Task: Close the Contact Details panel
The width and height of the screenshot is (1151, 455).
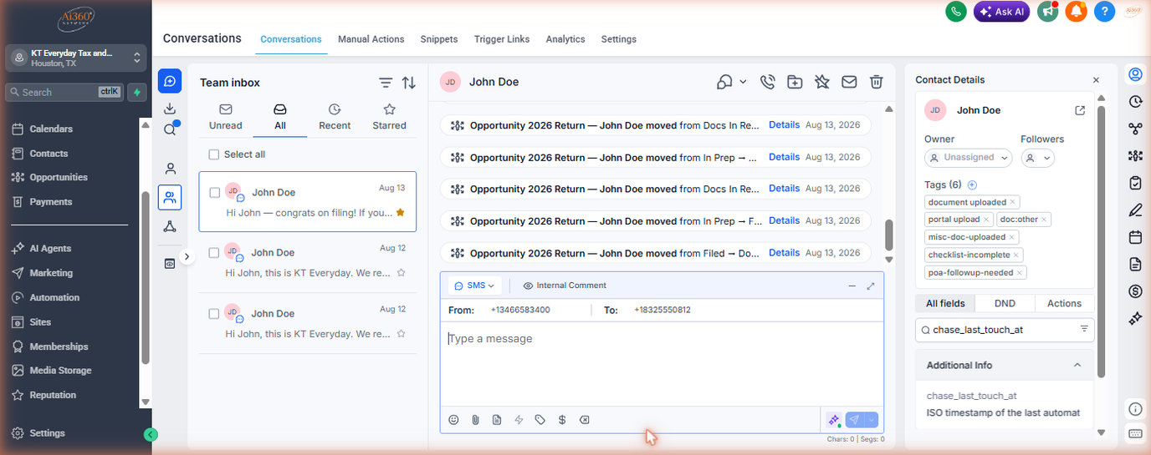Action: click(1096, 80)
